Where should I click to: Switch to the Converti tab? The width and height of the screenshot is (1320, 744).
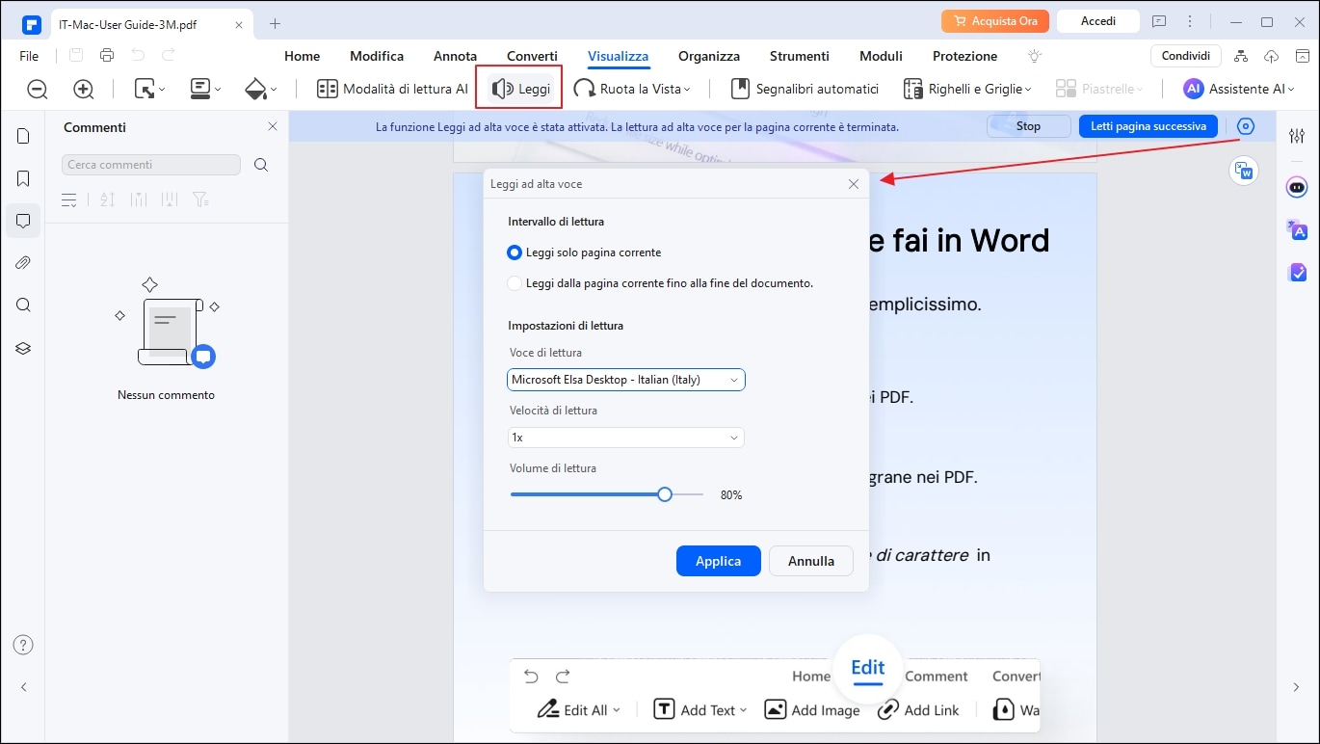click(x=532, y=56)
